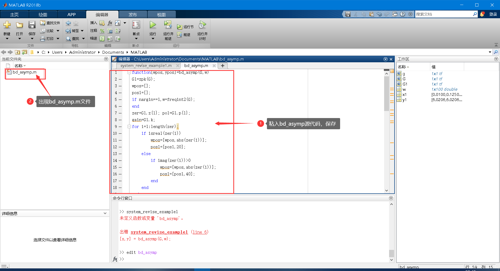500x271 pixels.
Task: Toggle breakpoint on editor line 2
Action: [x=120, y=79]
